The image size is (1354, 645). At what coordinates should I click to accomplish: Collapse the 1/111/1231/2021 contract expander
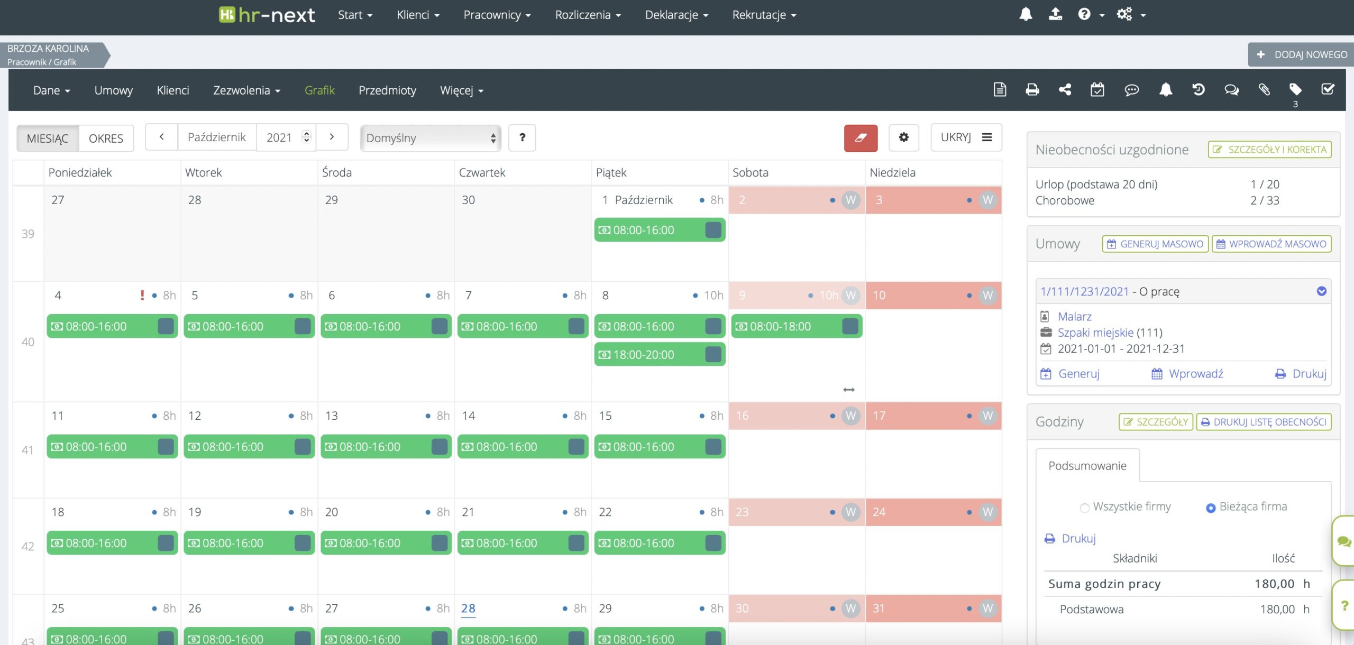(x=1321, y=291)
